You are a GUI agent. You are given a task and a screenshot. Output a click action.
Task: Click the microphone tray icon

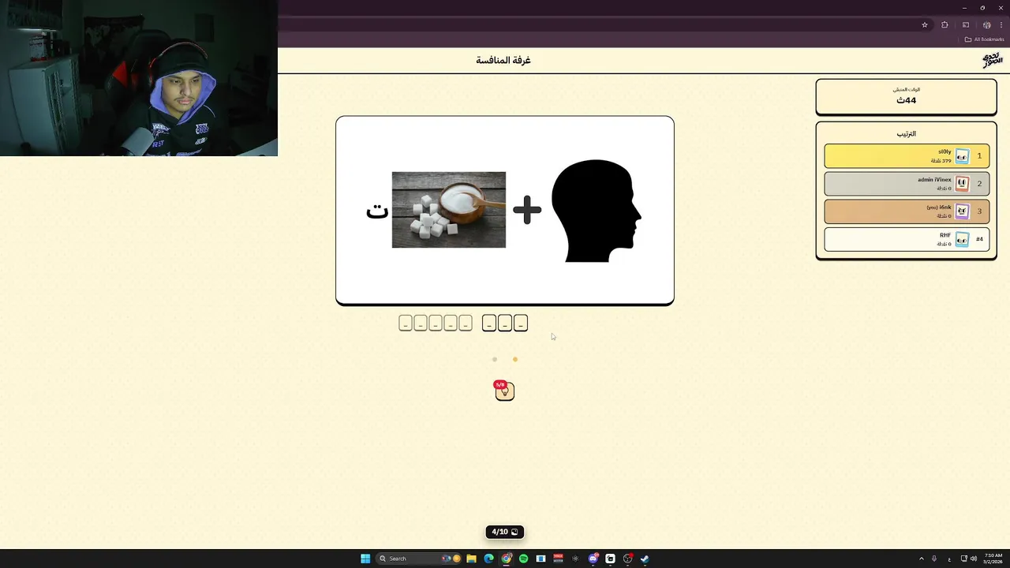point(934,559)
